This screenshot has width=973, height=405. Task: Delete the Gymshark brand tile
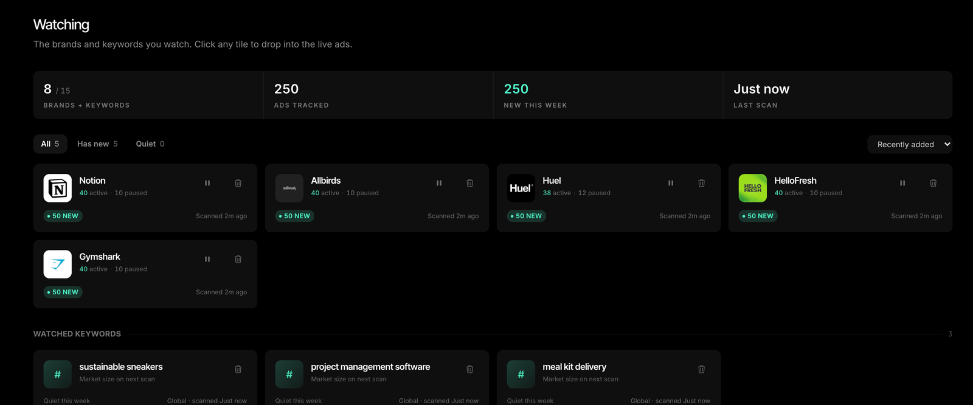tap(238, 259)
